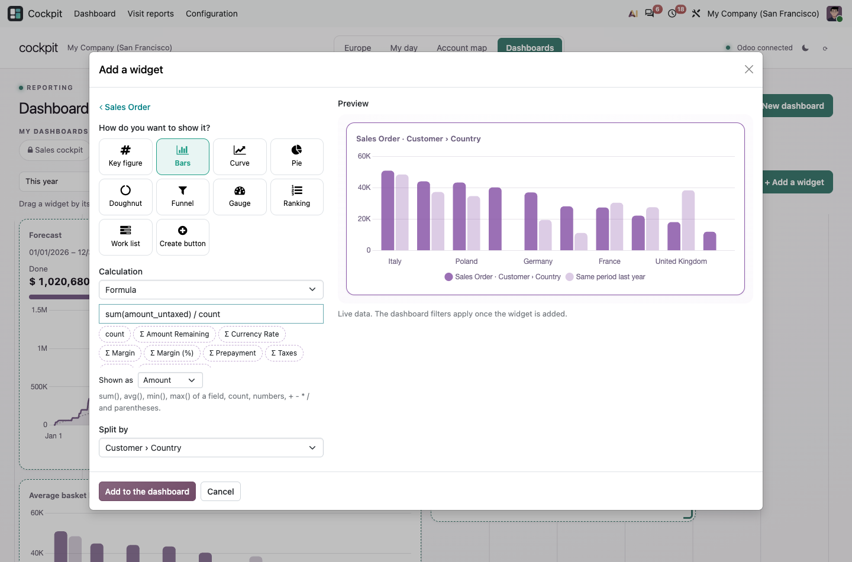Open the Calculation dropdown showing Formula
Screen dimensions: 852x562
(x=211, y=290)
